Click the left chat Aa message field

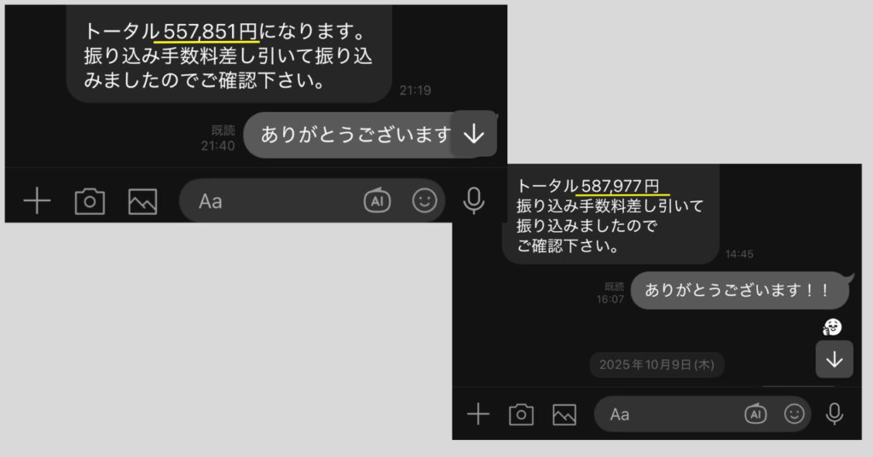[x=312, y=201]
